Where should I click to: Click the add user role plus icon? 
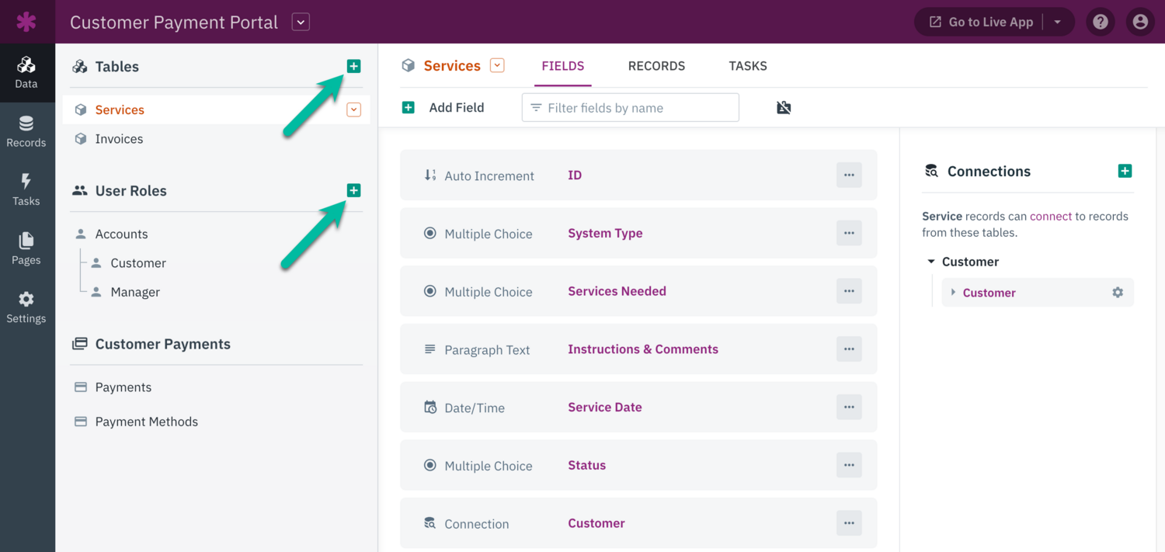pos(353,190)
